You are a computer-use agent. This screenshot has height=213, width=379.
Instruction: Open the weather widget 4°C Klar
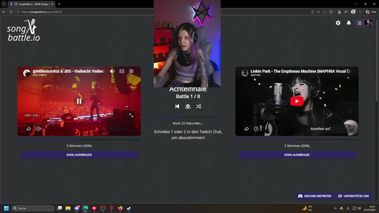(x=307, y=208)
